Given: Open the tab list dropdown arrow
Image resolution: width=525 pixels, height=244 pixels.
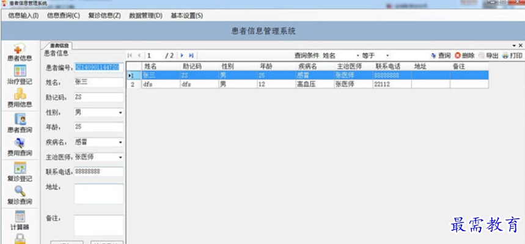Looking at the screenshot, I should pos(514,45).
